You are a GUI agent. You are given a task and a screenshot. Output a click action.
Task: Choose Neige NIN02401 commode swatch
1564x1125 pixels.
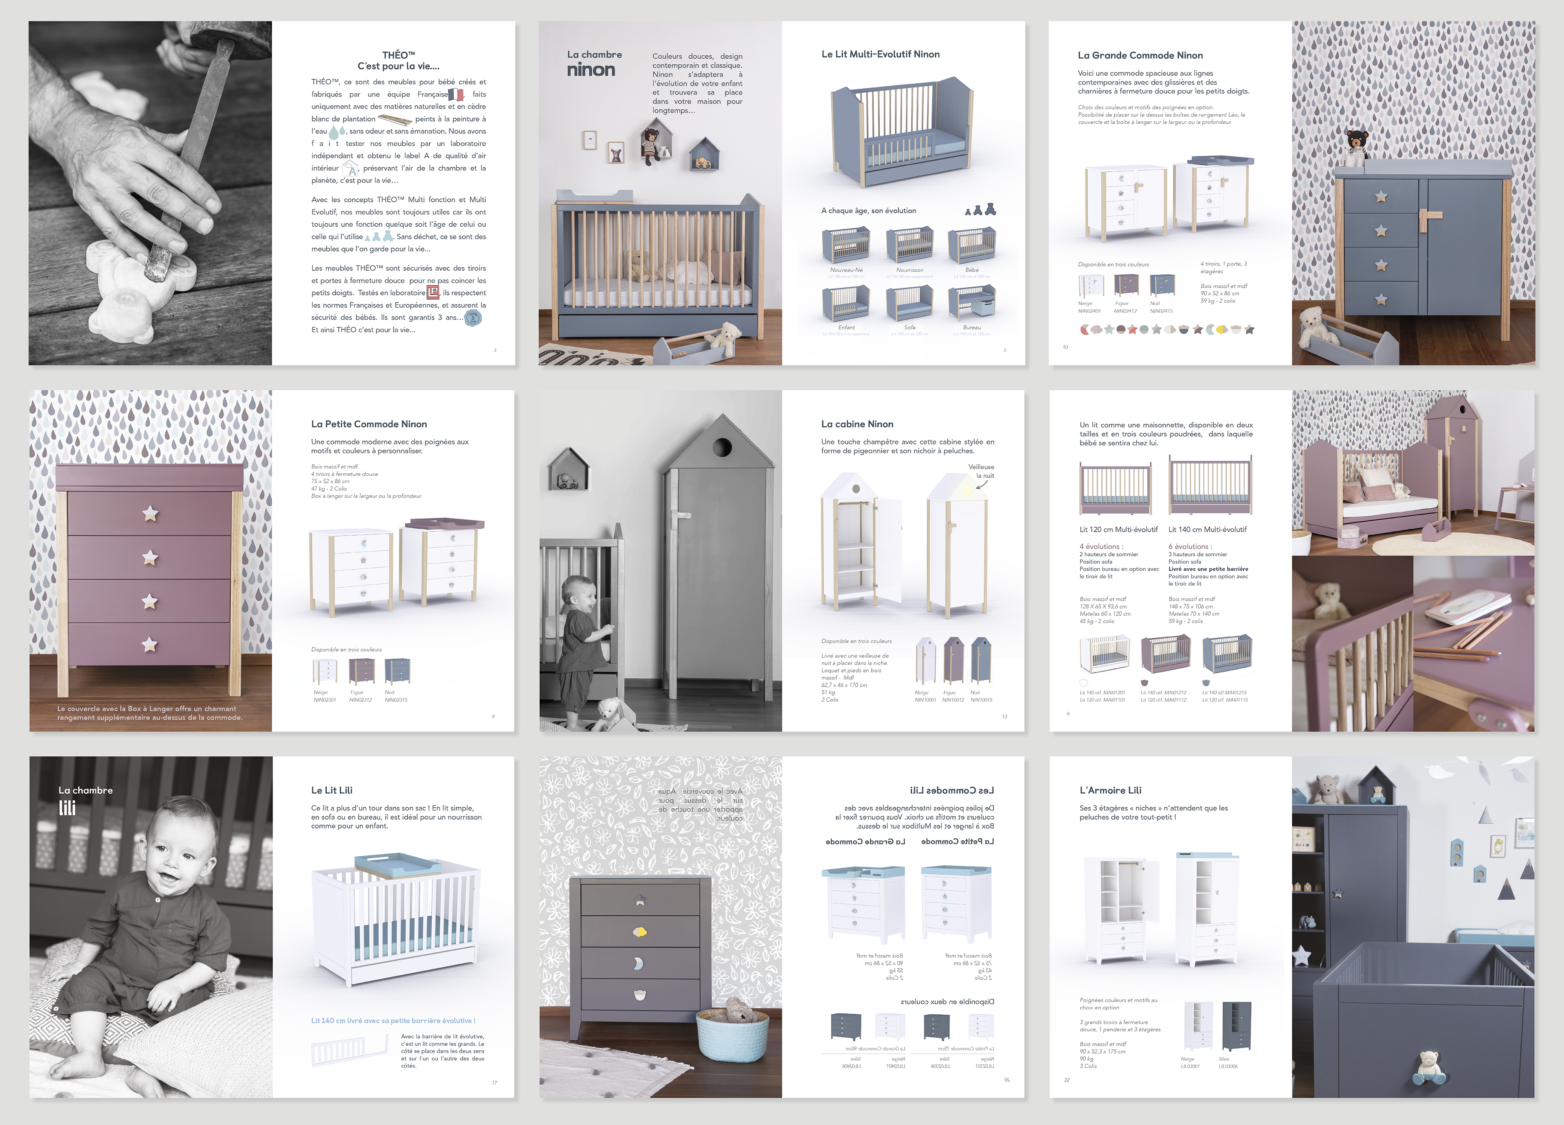point(1091,285)
